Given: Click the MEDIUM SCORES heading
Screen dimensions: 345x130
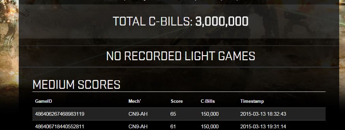Looking at the screenshot, I should click(x=76, y=84).
